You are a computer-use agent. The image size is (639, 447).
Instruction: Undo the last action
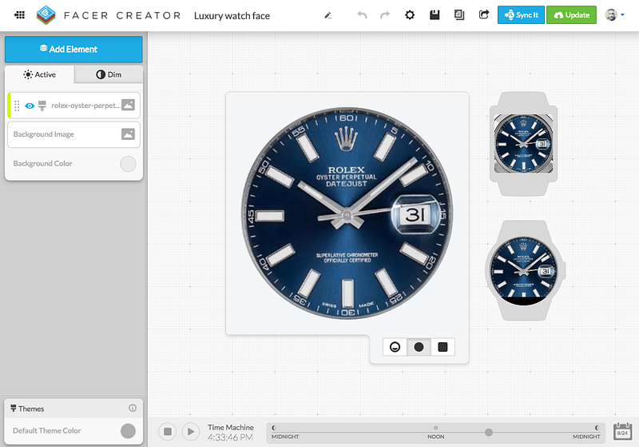[362, 15]
